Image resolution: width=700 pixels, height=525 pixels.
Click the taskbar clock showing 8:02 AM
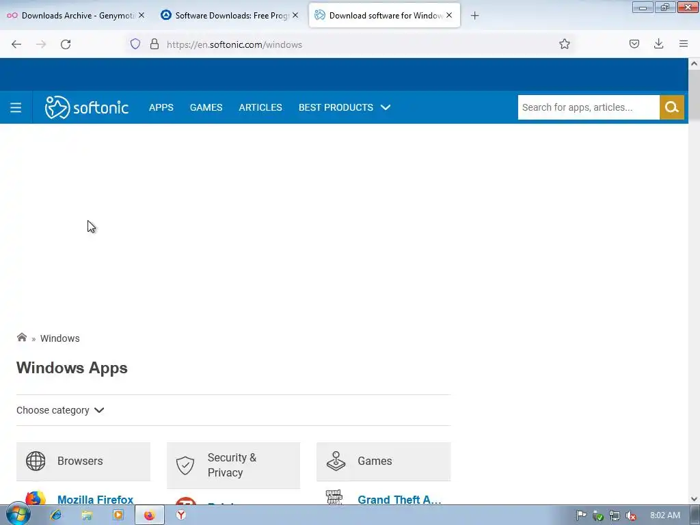coord(664,515)
